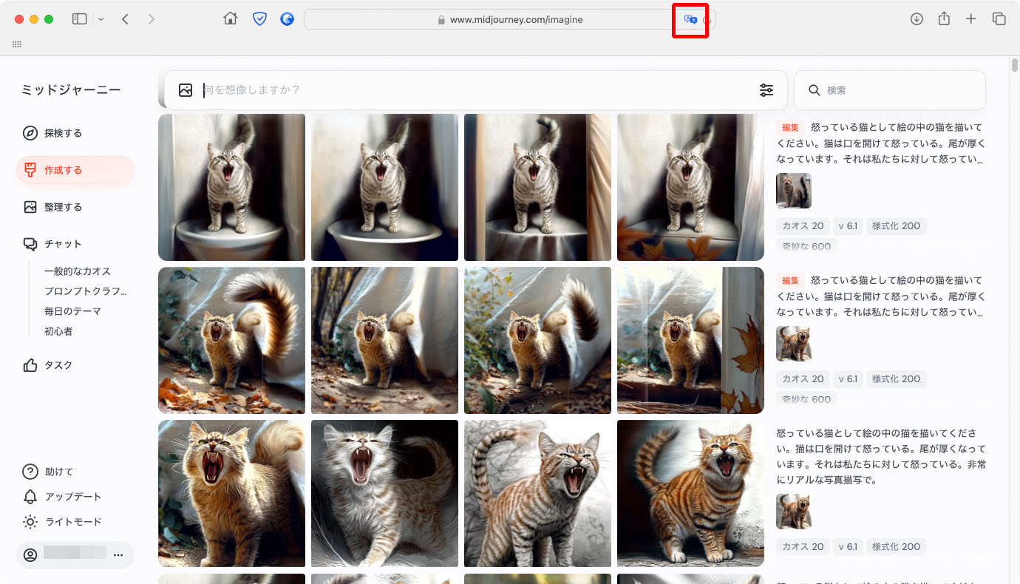Click the browser forward arrow
The height and width of the screenshot is (584, 1020).
point(152,19)
